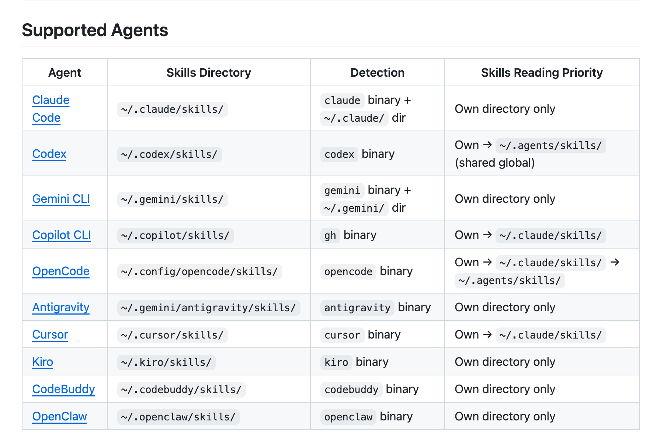Click the ~/.gemini/antigravity/skills/ code path
The image size is (660, 444).
point(209,308)
